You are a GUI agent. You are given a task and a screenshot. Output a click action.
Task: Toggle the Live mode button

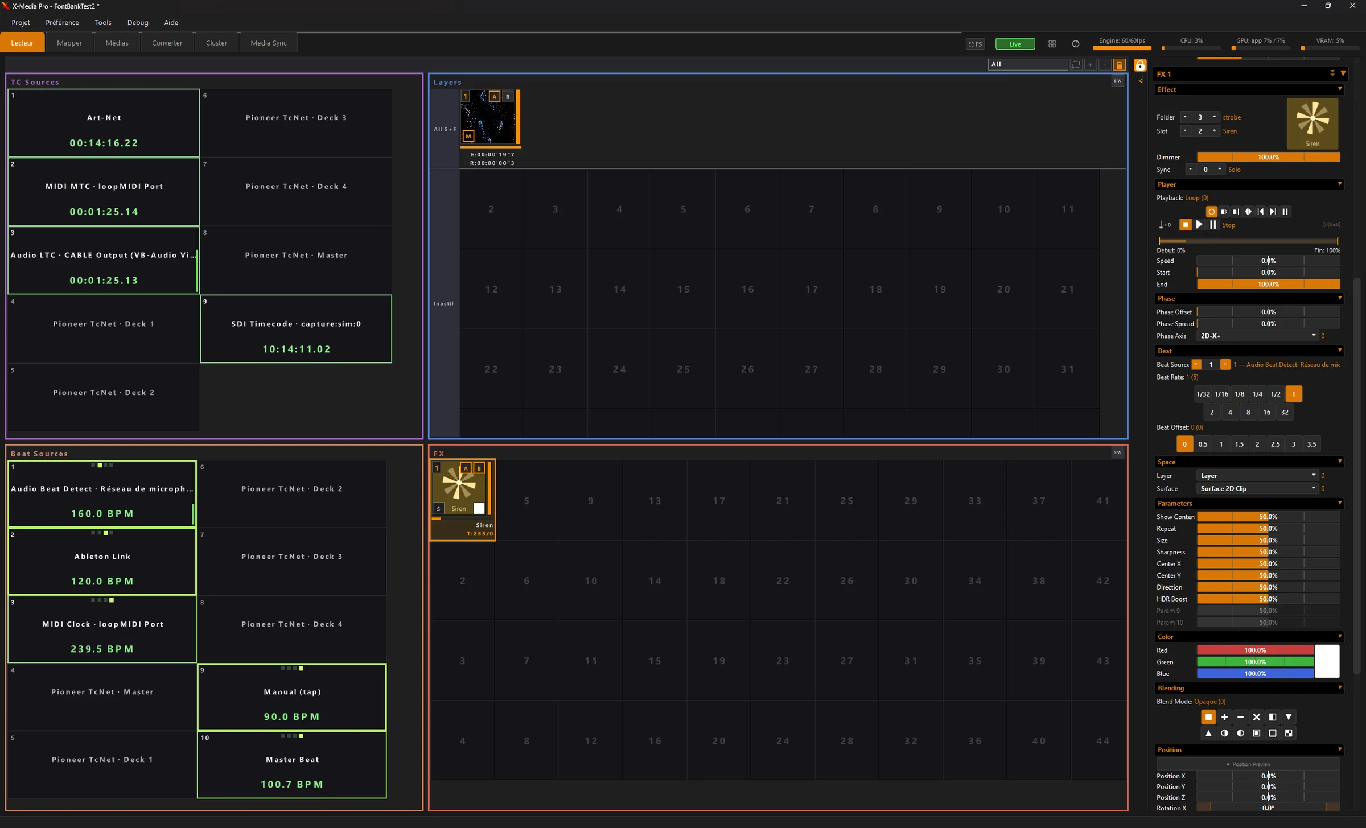point(1015,44)
